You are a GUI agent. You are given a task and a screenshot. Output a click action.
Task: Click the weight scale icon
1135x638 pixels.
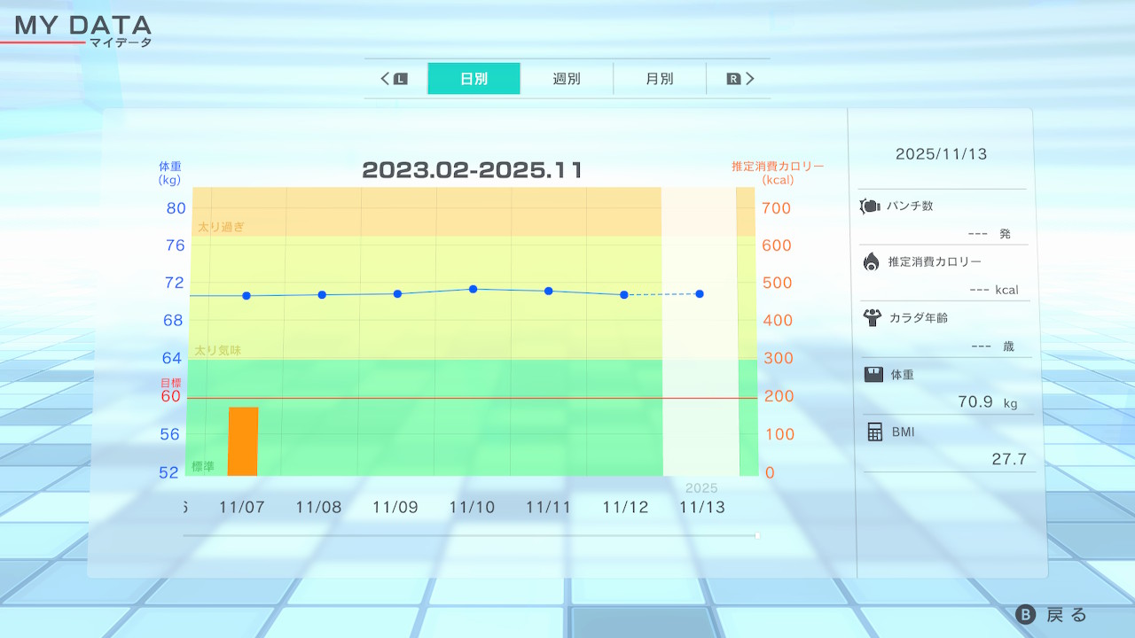point(873,374)
